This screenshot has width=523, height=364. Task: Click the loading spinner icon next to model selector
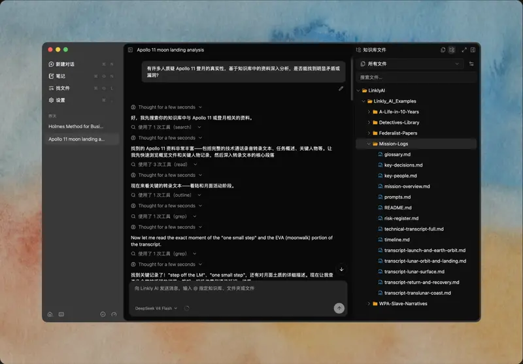(186, 308)
